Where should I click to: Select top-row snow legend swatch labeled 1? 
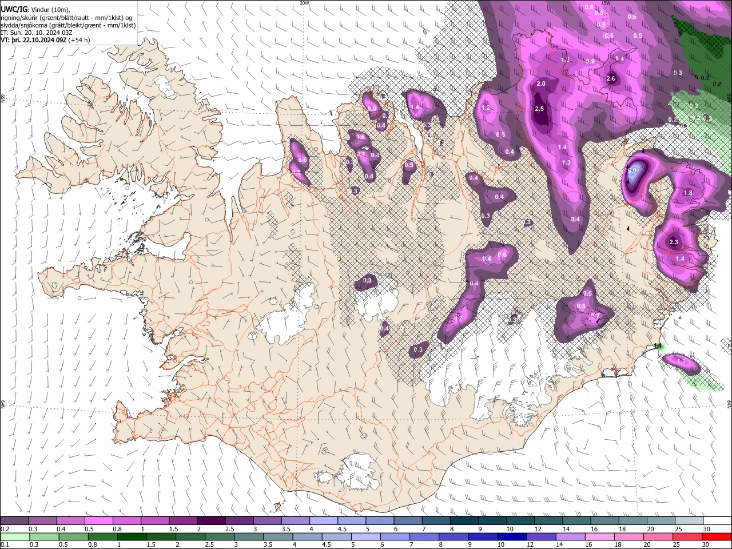pos(154,521)
